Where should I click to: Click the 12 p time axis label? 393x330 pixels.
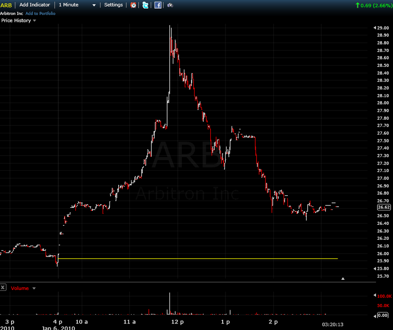pyautogui.click(x=177, y=322)
